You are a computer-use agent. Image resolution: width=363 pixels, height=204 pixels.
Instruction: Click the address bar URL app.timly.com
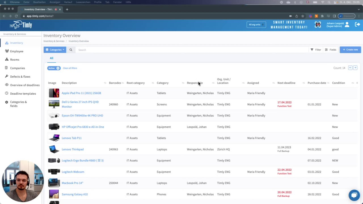(40, 16)
